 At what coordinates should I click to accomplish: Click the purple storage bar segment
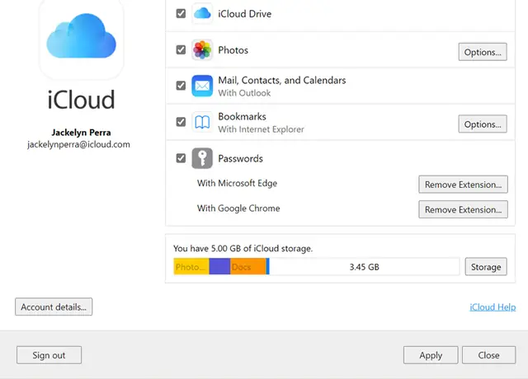[x=219, y=267]
